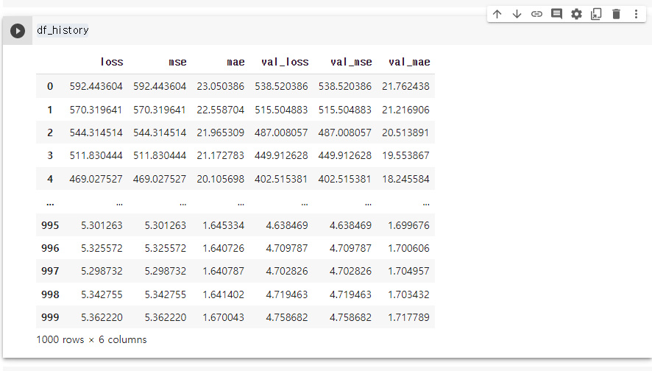Click row index 2

click(x=50, y=132)
